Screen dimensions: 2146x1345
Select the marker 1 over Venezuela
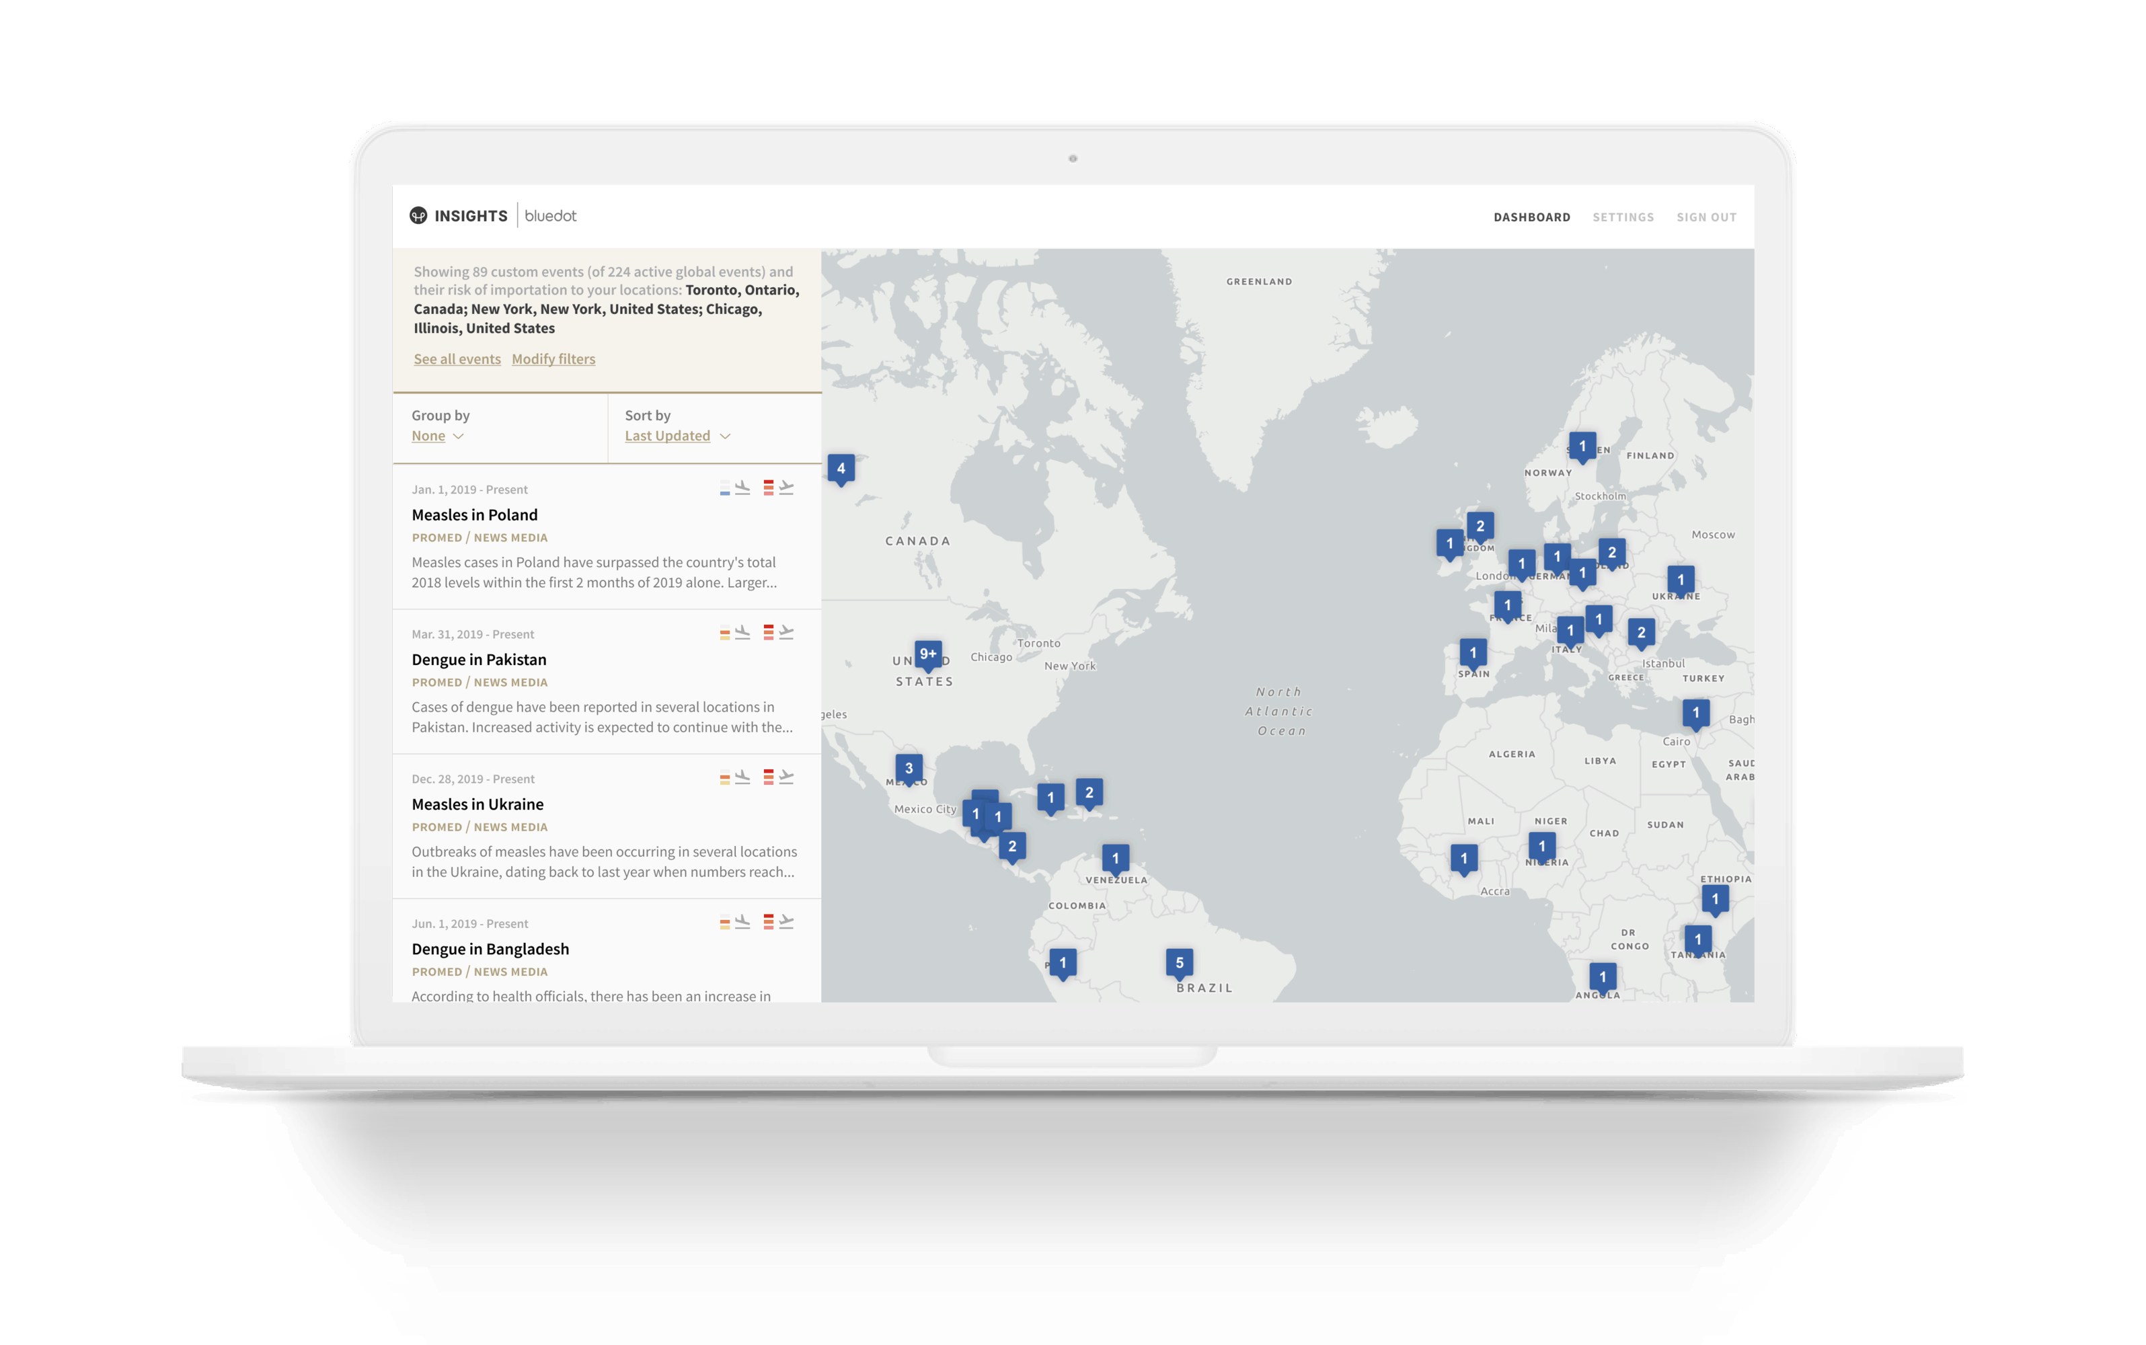click(x=1116, y=860)
